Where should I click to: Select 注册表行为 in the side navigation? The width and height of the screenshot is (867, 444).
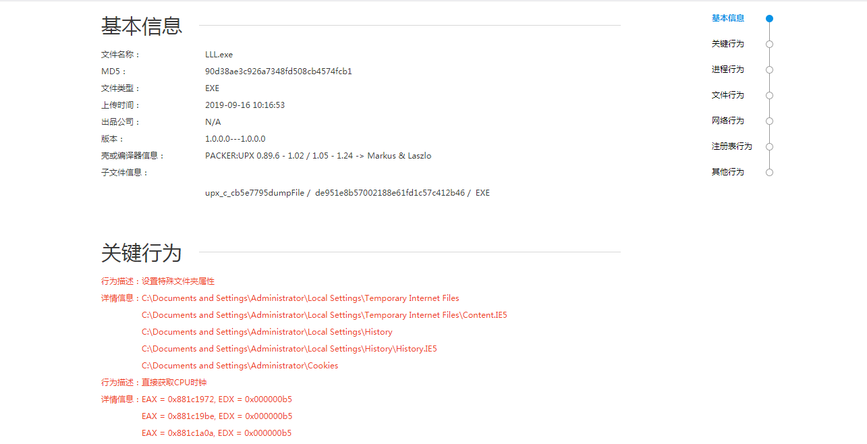click(731, 146)
